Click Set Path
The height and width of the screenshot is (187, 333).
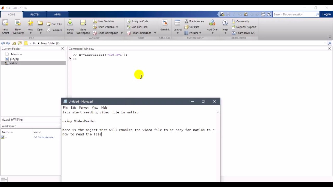coord(192,27)
